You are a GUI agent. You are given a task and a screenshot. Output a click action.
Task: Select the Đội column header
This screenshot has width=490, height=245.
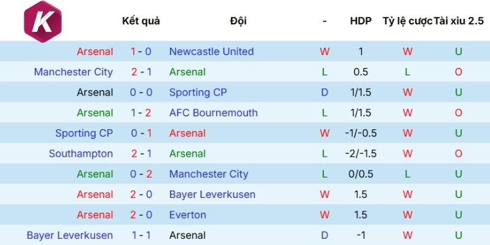click(x=238, y=21)
